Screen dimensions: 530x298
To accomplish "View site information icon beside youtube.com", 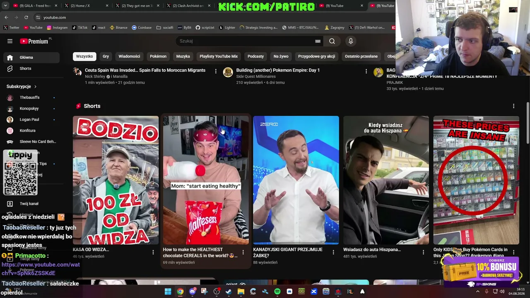I will click(38, 17).
